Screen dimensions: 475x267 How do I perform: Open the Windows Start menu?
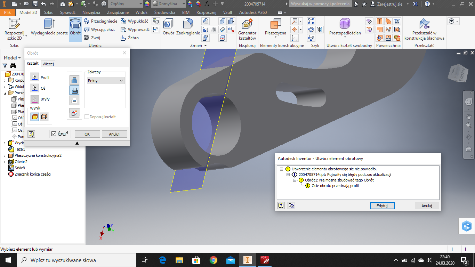[8, 260]
